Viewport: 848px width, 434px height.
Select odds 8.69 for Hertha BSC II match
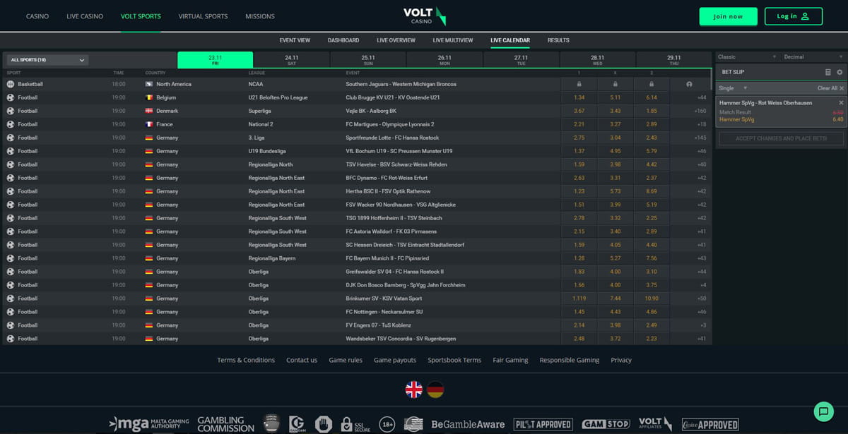pos(652,191)
